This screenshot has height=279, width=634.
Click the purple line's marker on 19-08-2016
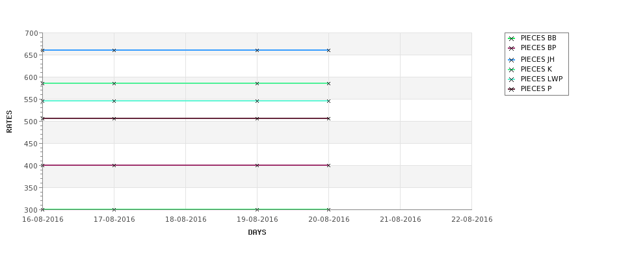[x=257, y=165]
